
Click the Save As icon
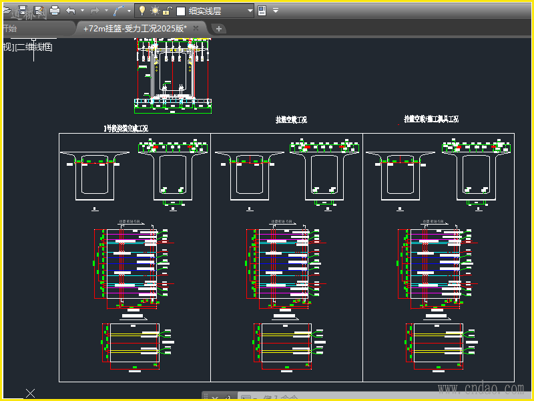coord(38,11)
